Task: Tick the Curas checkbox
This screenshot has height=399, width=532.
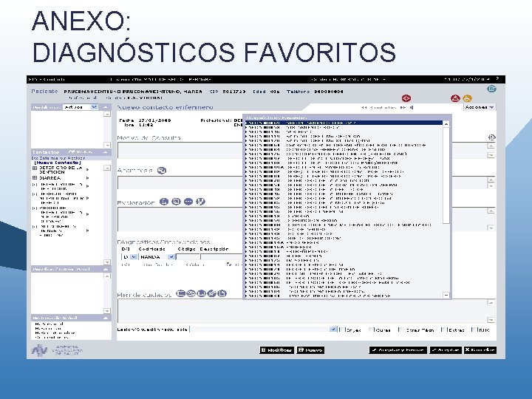Action: tap(371, 330)
